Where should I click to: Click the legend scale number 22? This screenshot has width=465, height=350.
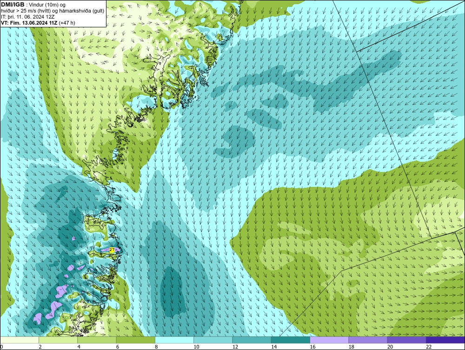[429, 347]
